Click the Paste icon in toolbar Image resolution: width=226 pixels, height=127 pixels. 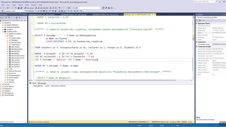(x=56, y=8)
